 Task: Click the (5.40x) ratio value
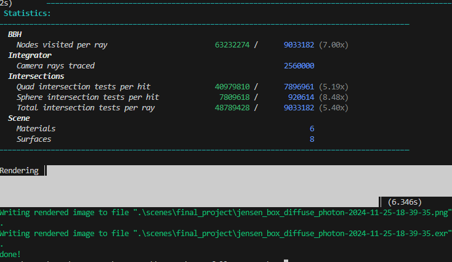coord(334,108)
